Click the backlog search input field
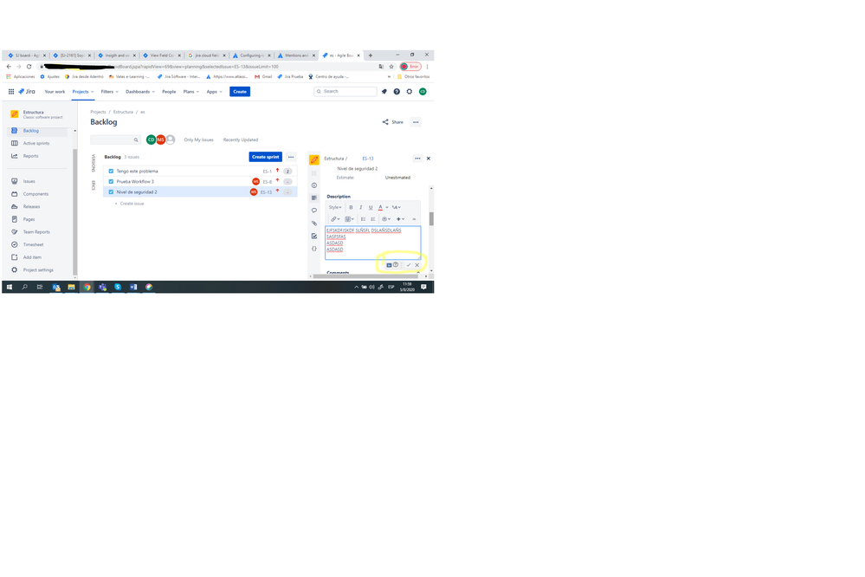The image size is (865, 577). 115,139
